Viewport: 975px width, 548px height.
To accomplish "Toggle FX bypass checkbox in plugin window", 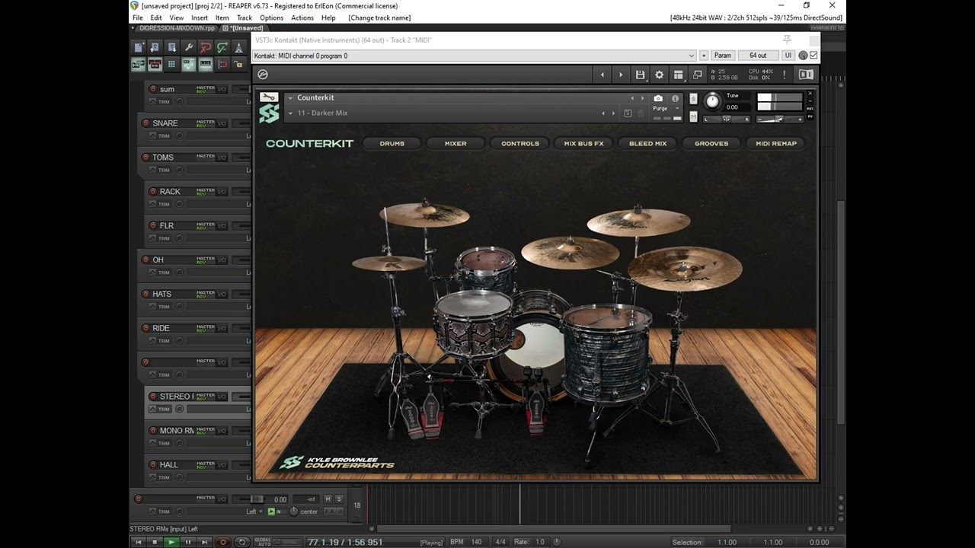I will point(814,56).
